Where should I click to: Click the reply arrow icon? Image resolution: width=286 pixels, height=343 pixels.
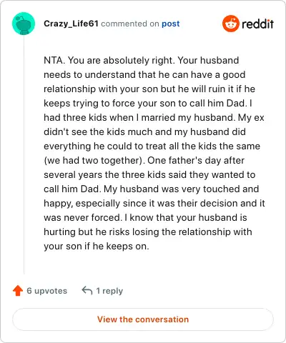[87, 291]
